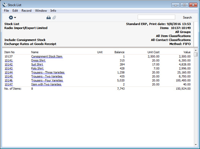Click value 25,160.00 in the list

[x=184, y=72]
